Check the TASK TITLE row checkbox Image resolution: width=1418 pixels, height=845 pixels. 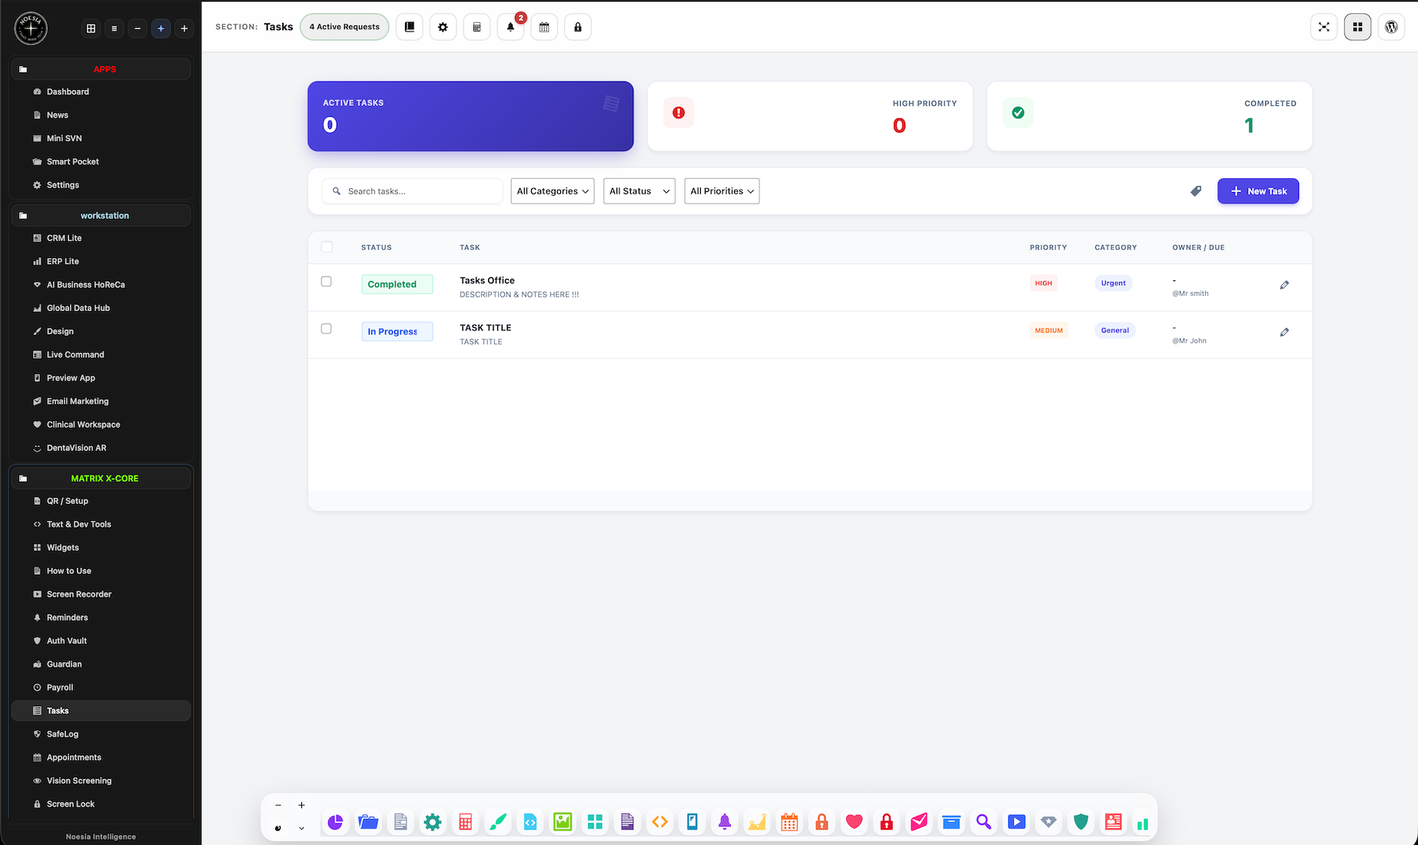point(326,329)
